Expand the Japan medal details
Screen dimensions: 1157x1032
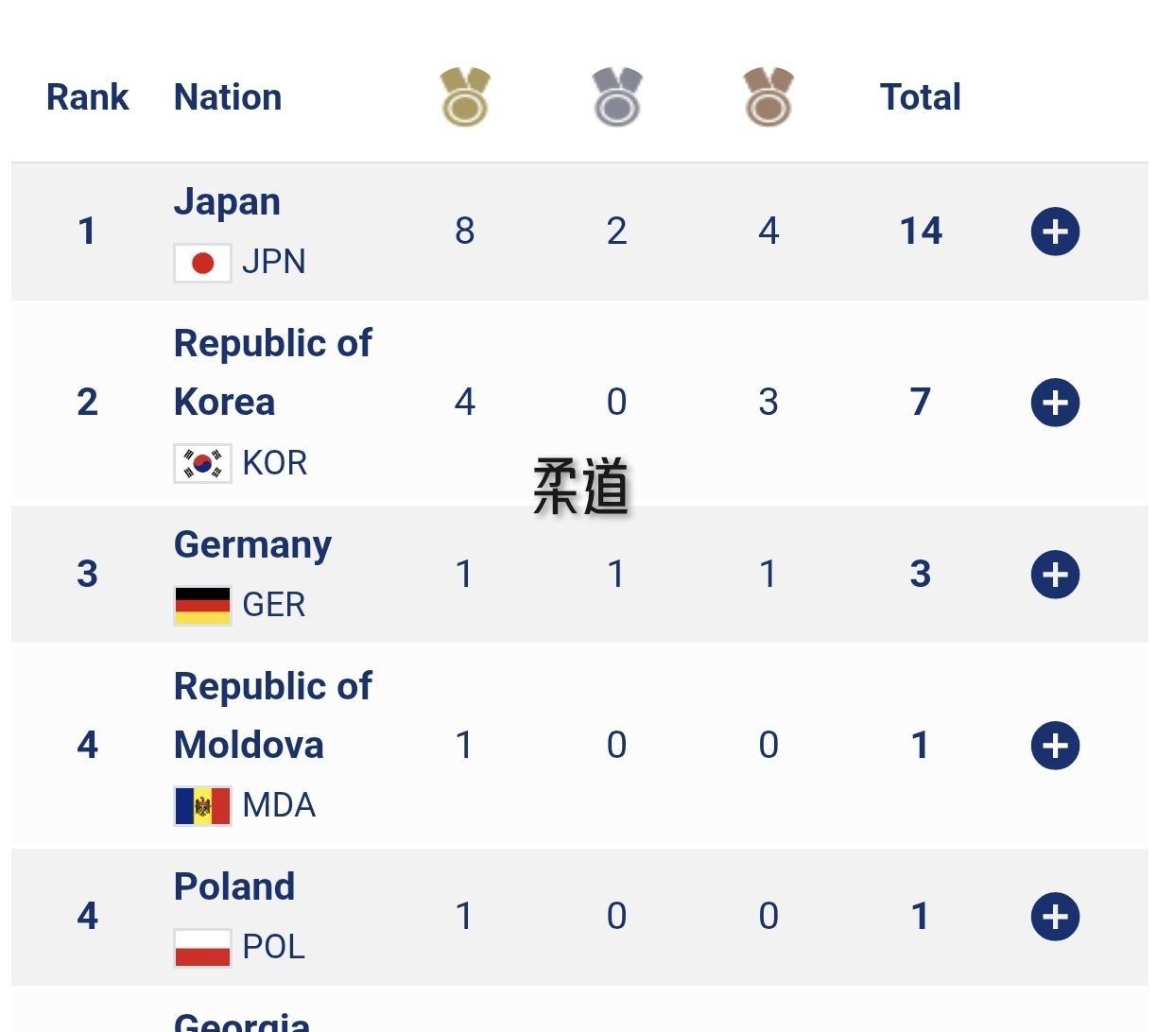tap(1055, 232)
